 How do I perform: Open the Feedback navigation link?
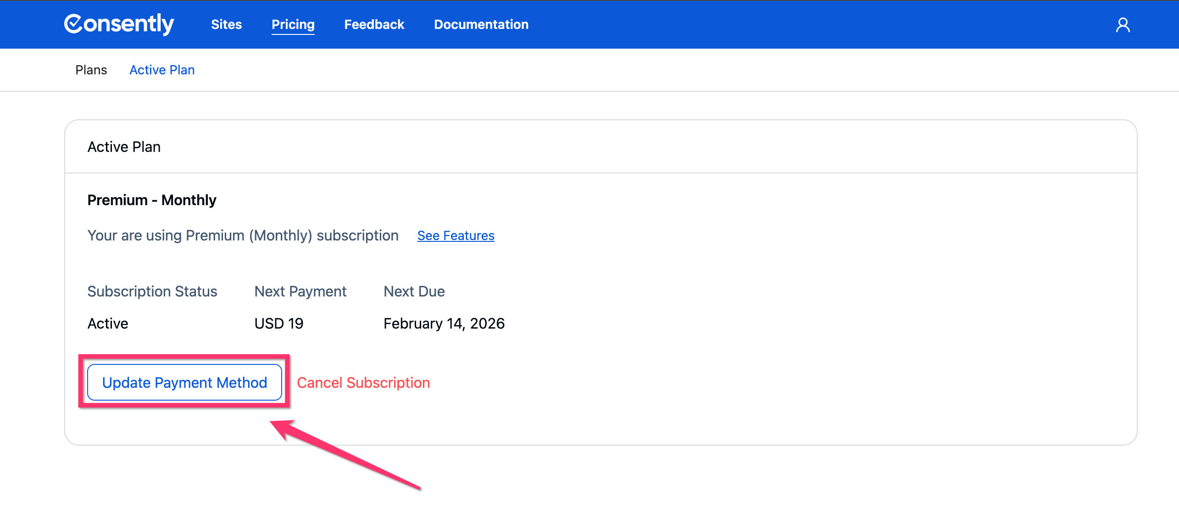374,24
